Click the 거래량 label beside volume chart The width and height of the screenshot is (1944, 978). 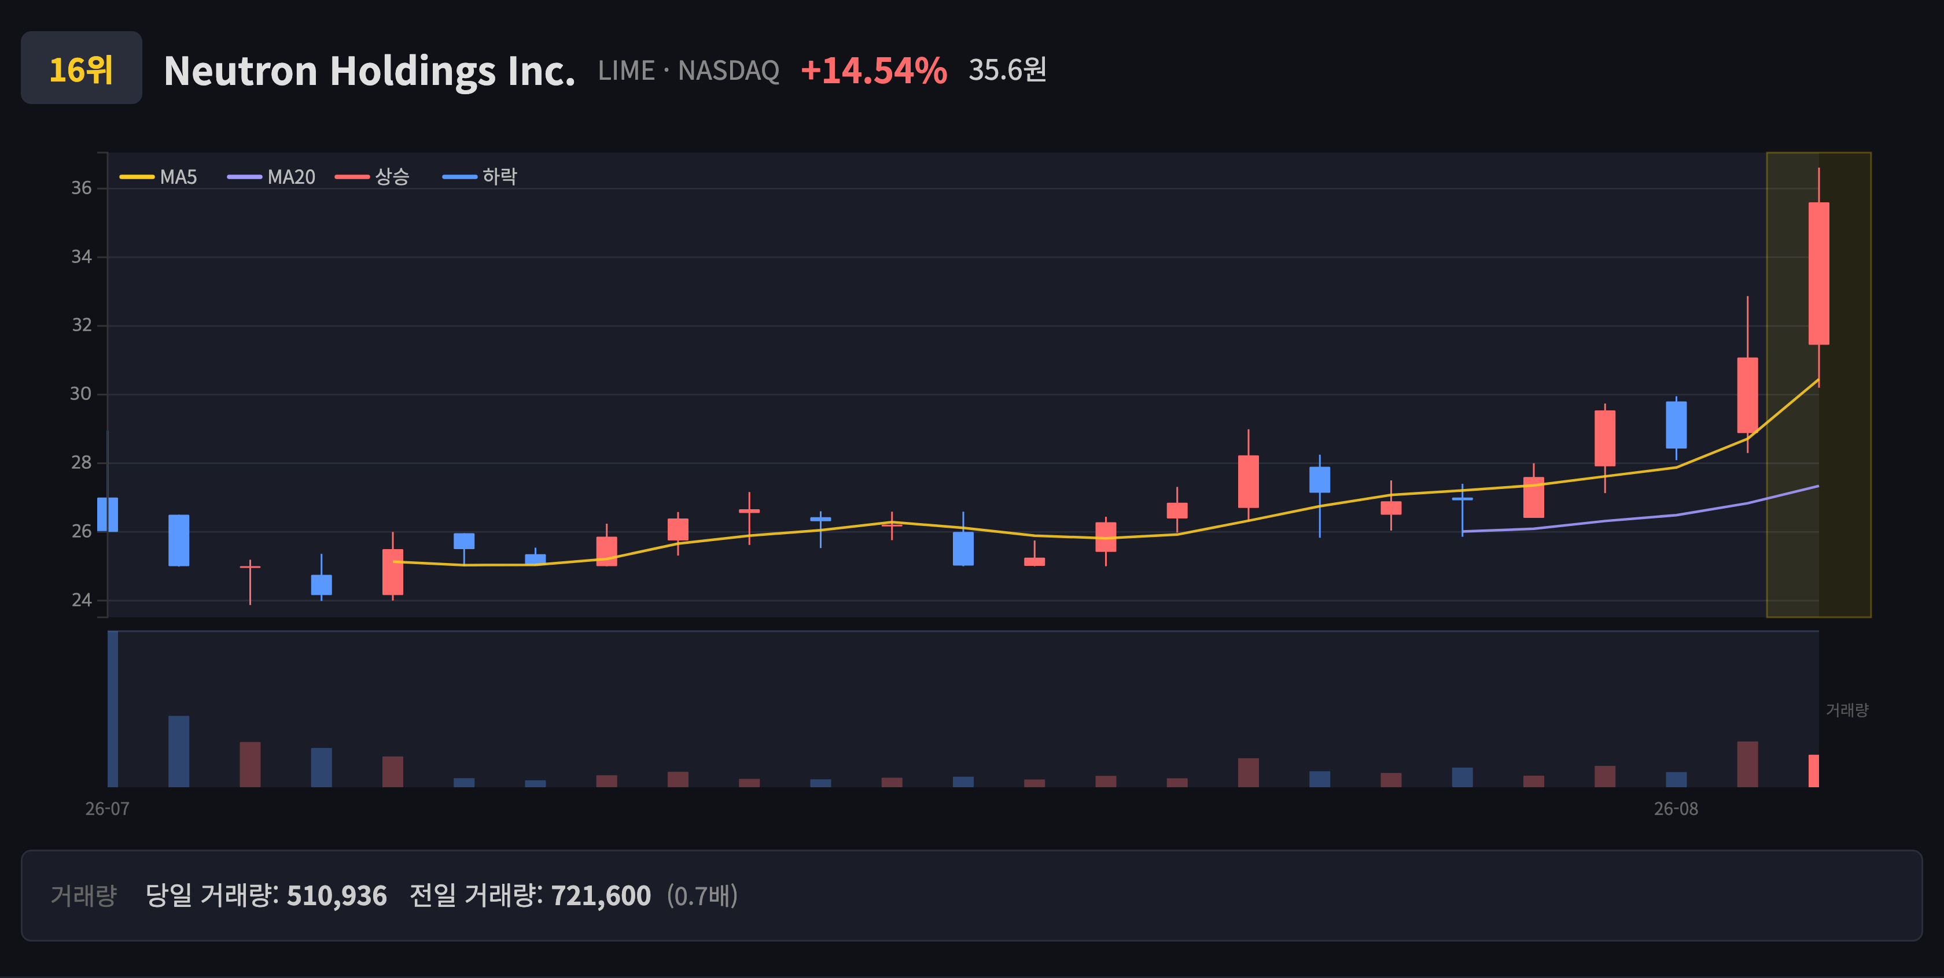pos(1847,710)
